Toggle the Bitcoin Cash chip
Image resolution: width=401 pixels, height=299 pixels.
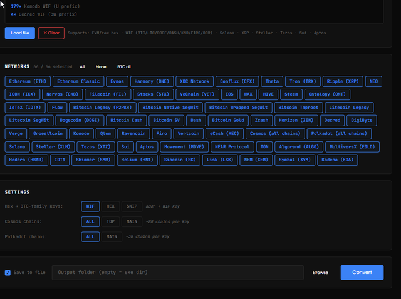coord(126,120)
